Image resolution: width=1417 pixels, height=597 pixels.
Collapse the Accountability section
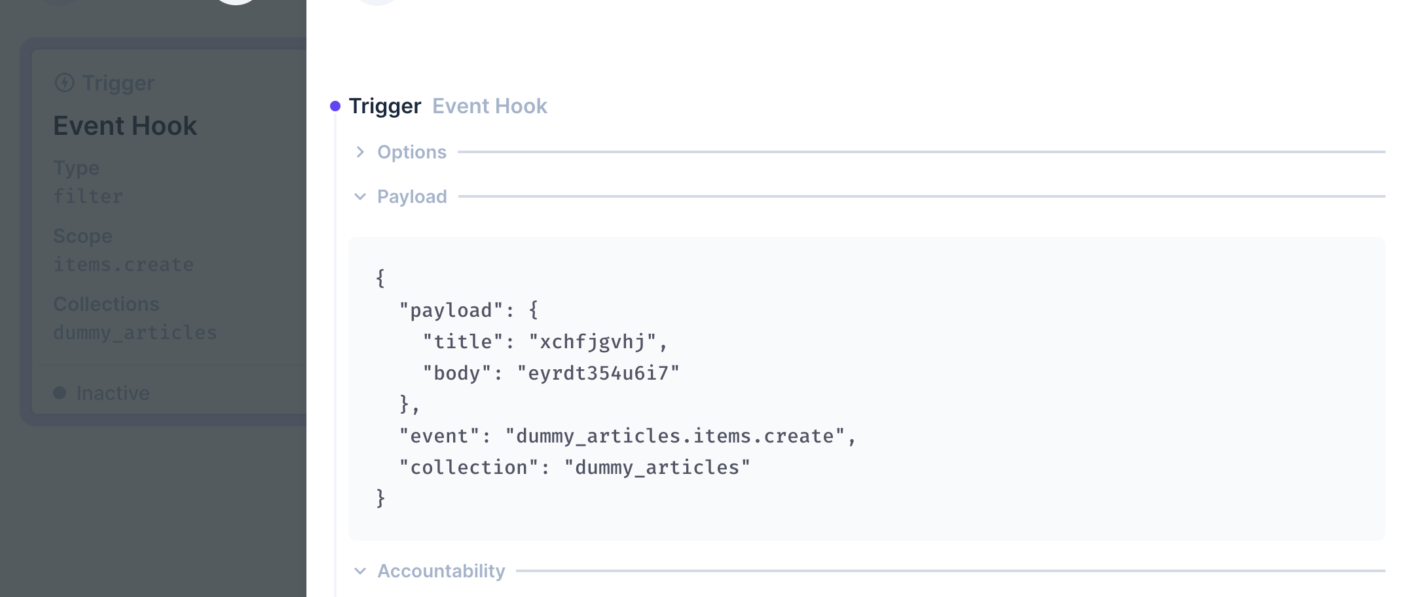pos(440,570)
